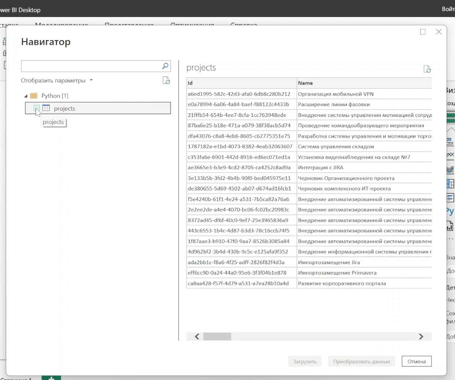Refresh the projects preview table

pos(427,69)
